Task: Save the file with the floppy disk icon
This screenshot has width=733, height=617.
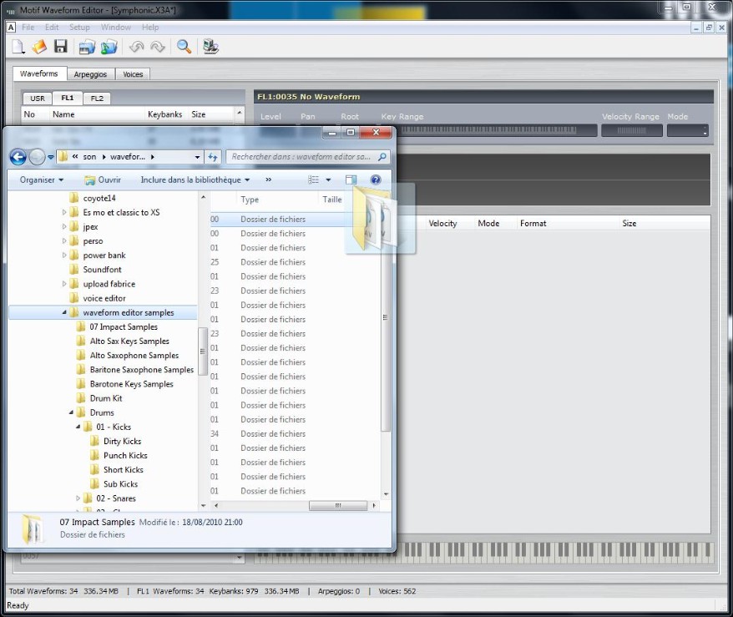Action: [61, 47]
